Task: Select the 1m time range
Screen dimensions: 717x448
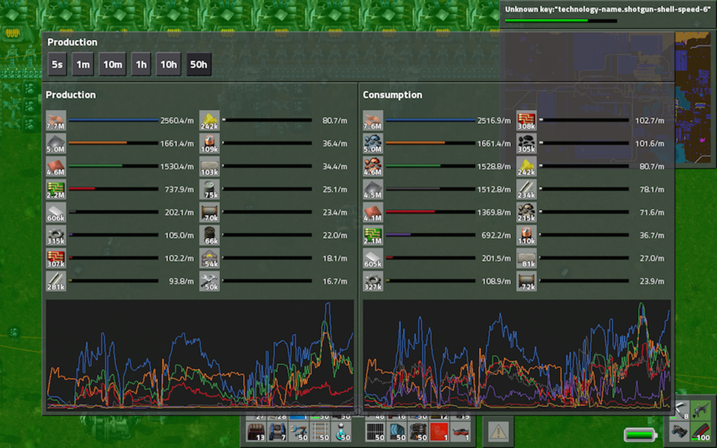Action: (83, 64)
